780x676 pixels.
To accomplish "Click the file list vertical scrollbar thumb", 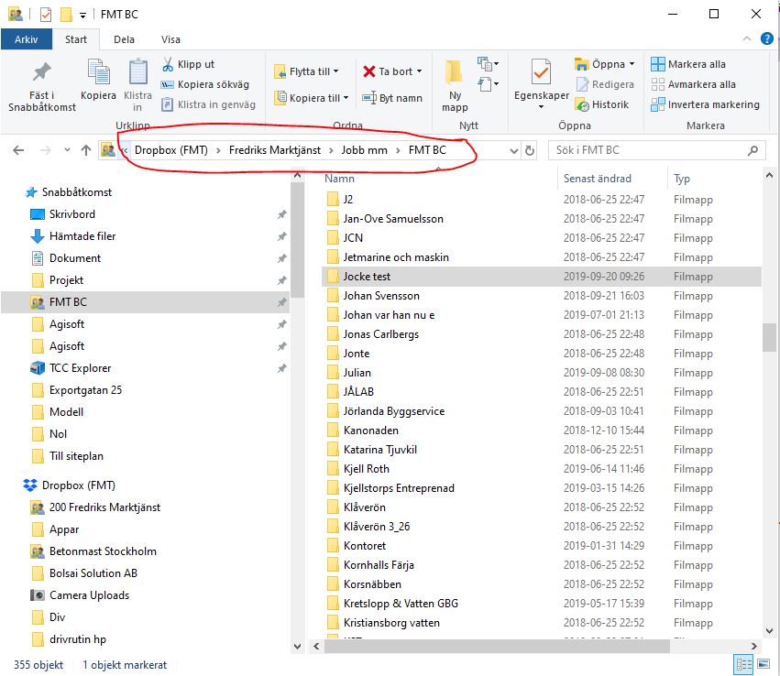I will point(769,337).
